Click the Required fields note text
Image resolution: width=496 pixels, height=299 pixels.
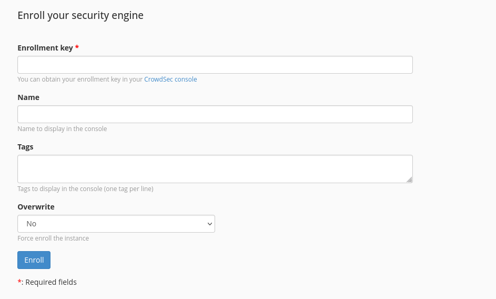[x=50, y=282]
